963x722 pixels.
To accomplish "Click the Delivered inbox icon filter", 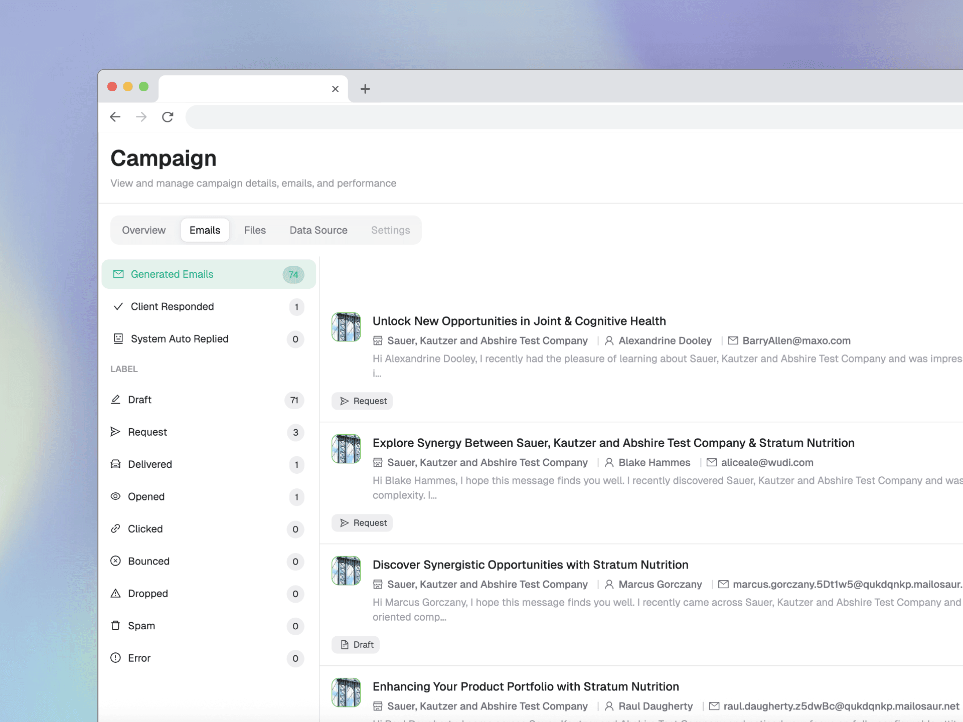I will (x=116, y=464).
